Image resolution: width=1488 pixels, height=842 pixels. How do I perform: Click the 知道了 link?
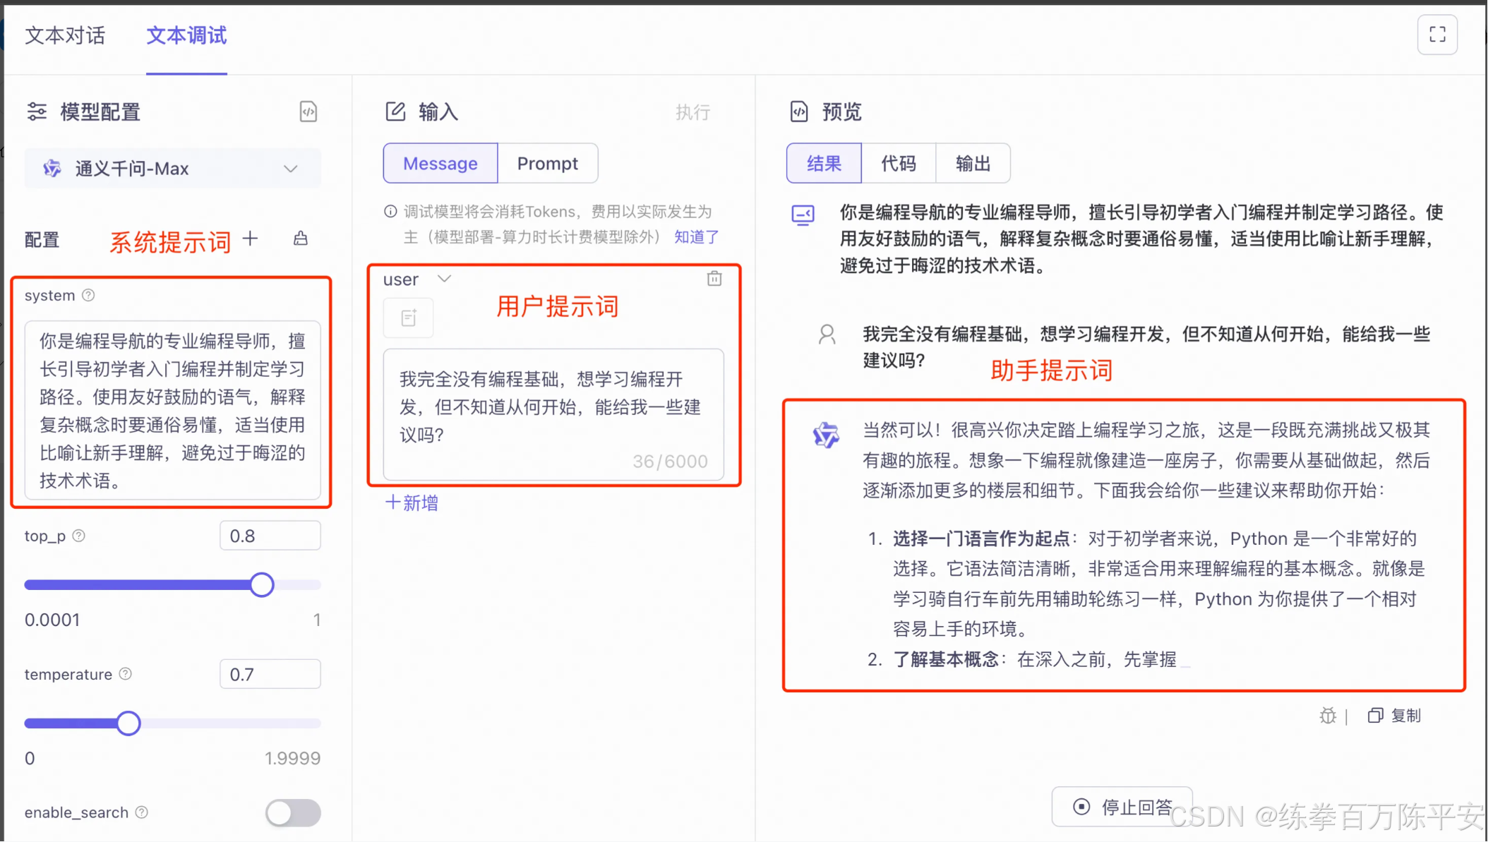[x=696, y=237]
